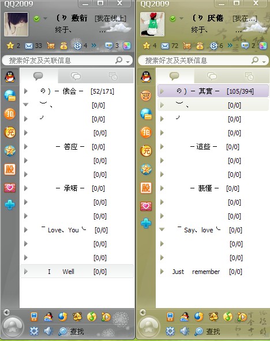Switch to recent contacts tab in right window
The width and height of the screenshot is (270, 341).
pyautogui.click(x=249, y=76)
